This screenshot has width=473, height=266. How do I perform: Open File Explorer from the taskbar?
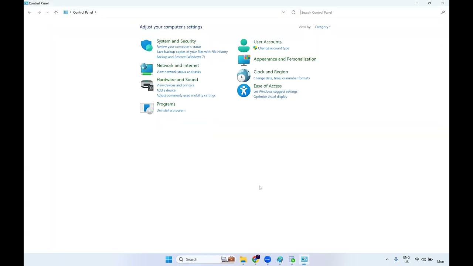(x=243, y=259)
